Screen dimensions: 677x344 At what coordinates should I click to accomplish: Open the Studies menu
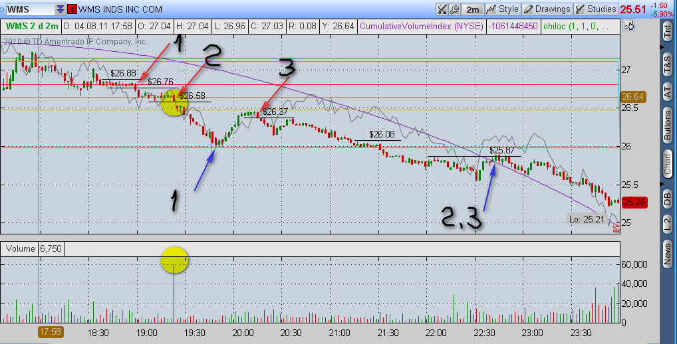click(596, 9)
